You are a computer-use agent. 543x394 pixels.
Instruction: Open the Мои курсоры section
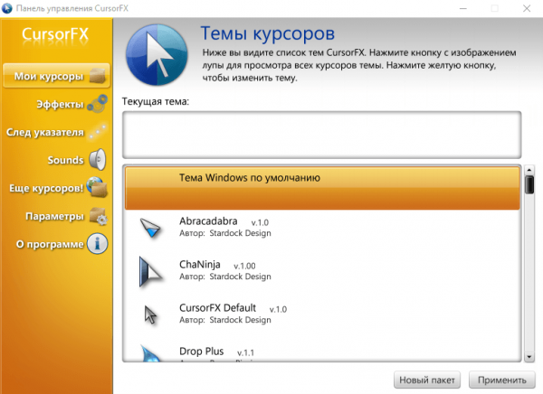tap(56, 76)
